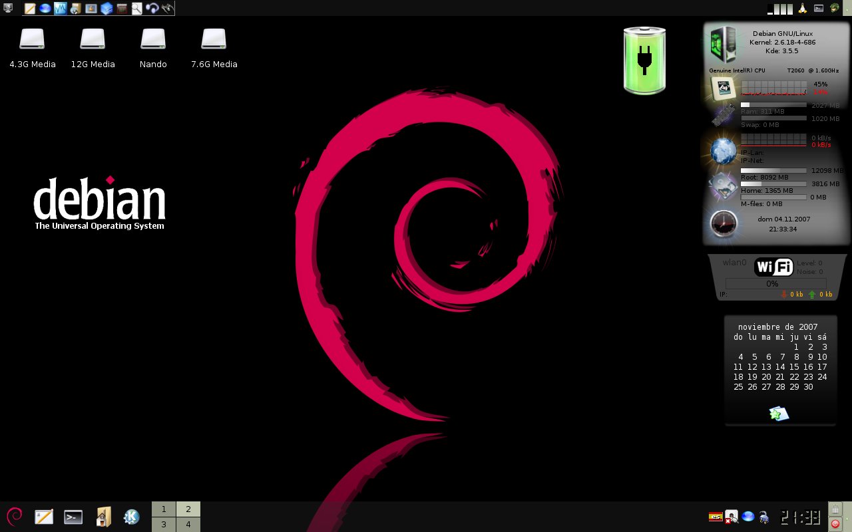
Task: Click the lock session button
Action: tap(835, 509)
